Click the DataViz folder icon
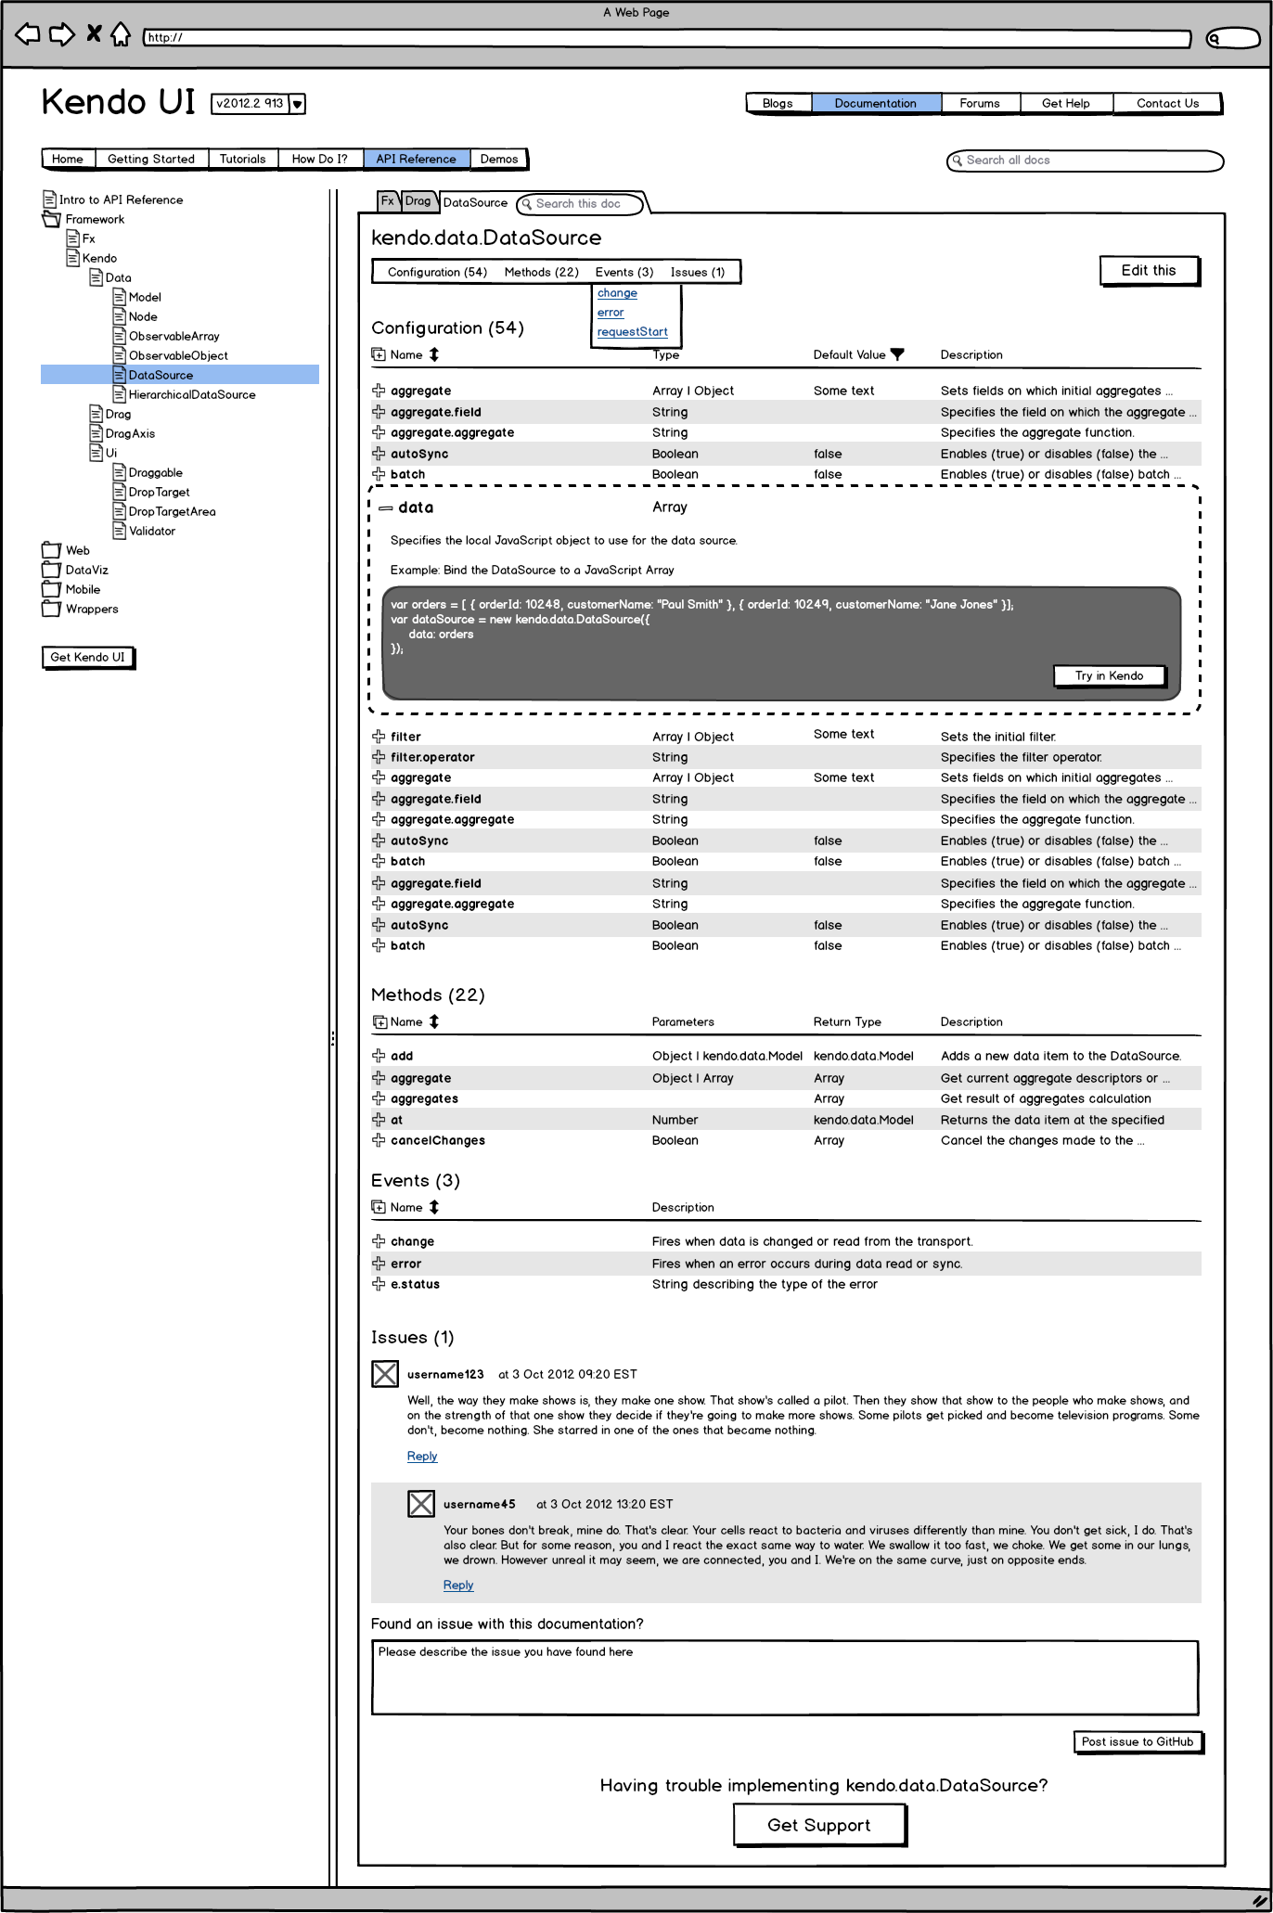Screen dimensions: 1273x1913 [x=52, y=570]
